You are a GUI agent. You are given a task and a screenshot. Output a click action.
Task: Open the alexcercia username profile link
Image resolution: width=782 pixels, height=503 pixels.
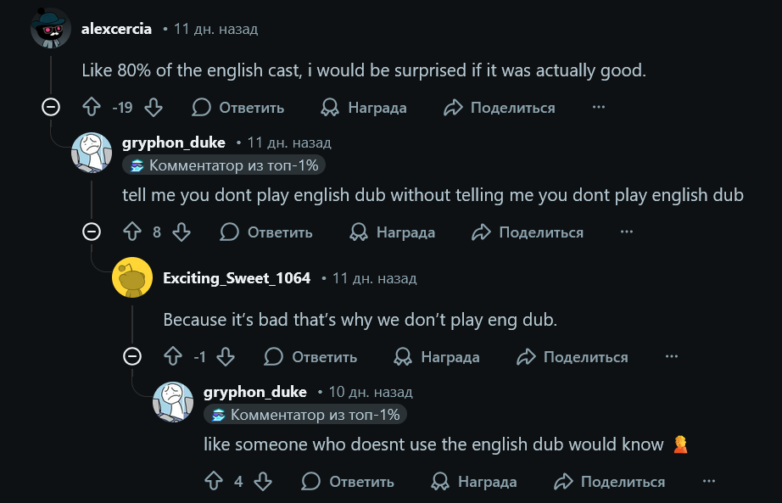coord(116,29)
